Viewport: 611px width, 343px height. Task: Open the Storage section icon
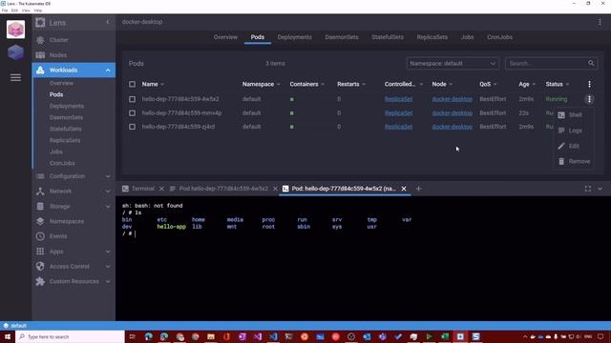coord(40,207)
